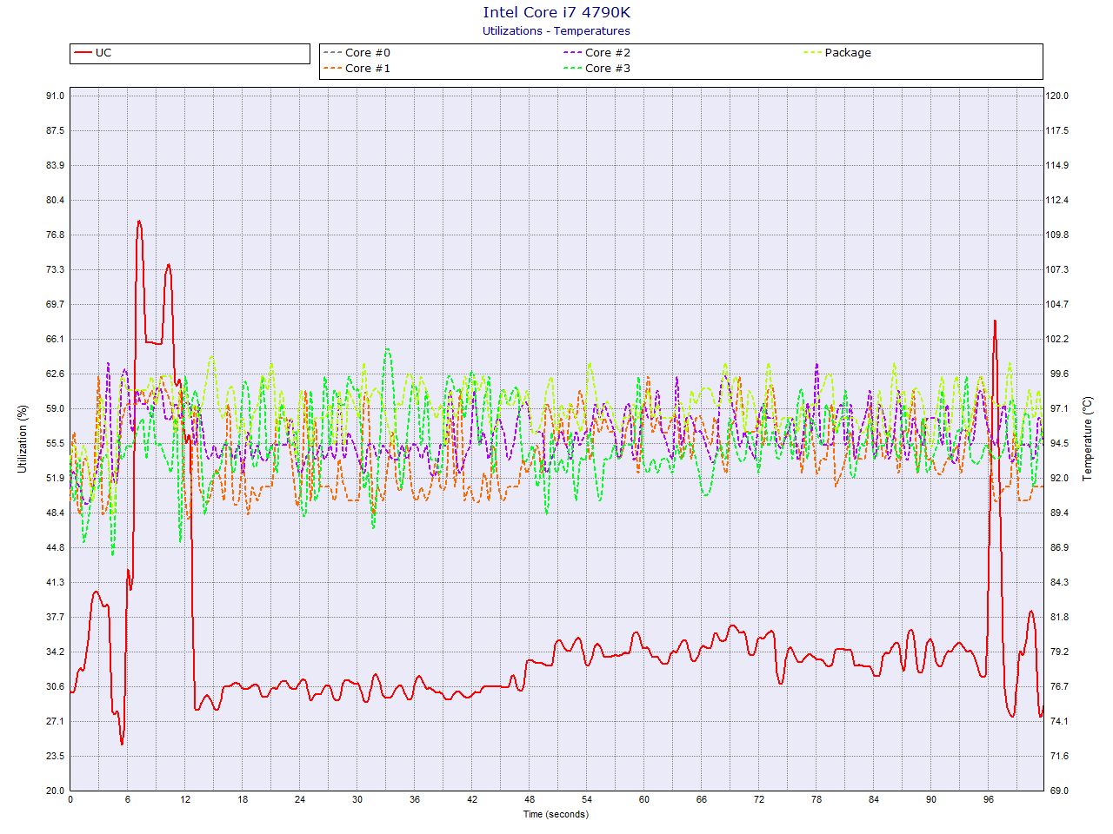Click the 91.0 utilization axis value
The height and width of the screenshot is (834, 1113).
pos(55,96)
